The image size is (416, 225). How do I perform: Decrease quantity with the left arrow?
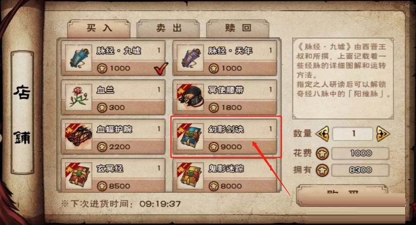pos(322,134)
